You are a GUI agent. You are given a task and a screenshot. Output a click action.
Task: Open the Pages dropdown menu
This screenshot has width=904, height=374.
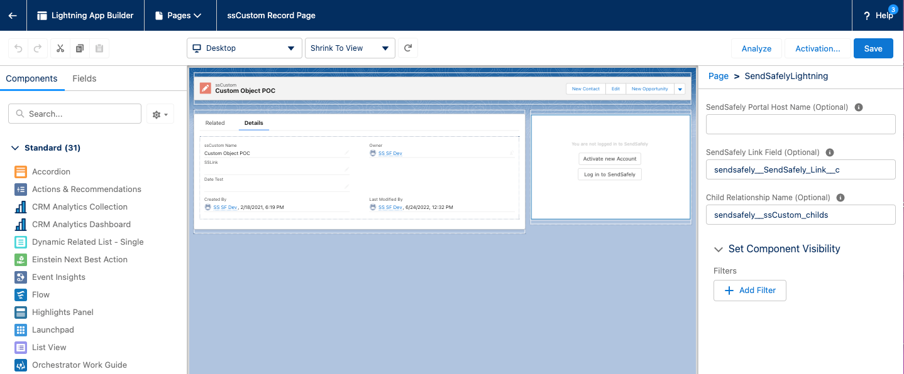[x=180, y=15]
